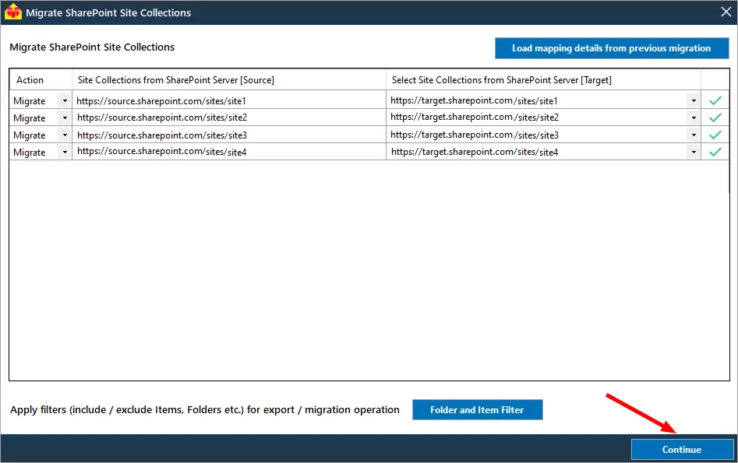Click the Apply filters description text
The width and height of the screenshot is (738, 463).
(x=205, y=410)
